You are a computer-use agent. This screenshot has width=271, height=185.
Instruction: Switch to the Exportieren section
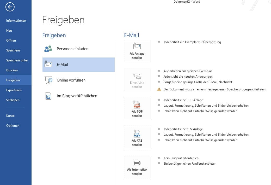point(14,90)
